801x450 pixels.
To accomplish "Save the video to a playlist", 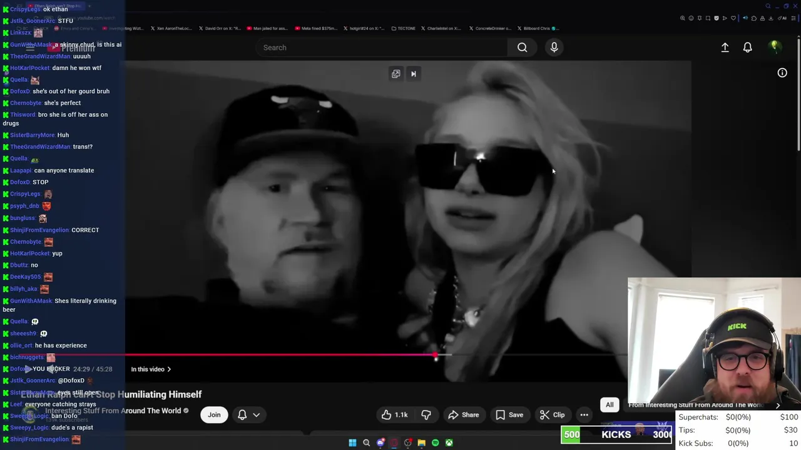I will point(509,415).
